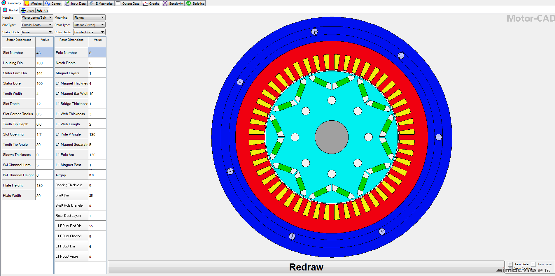Click the L1 Pole Arc value cell
The height and width of the screenshot is (276, 555).
(97, 154)
